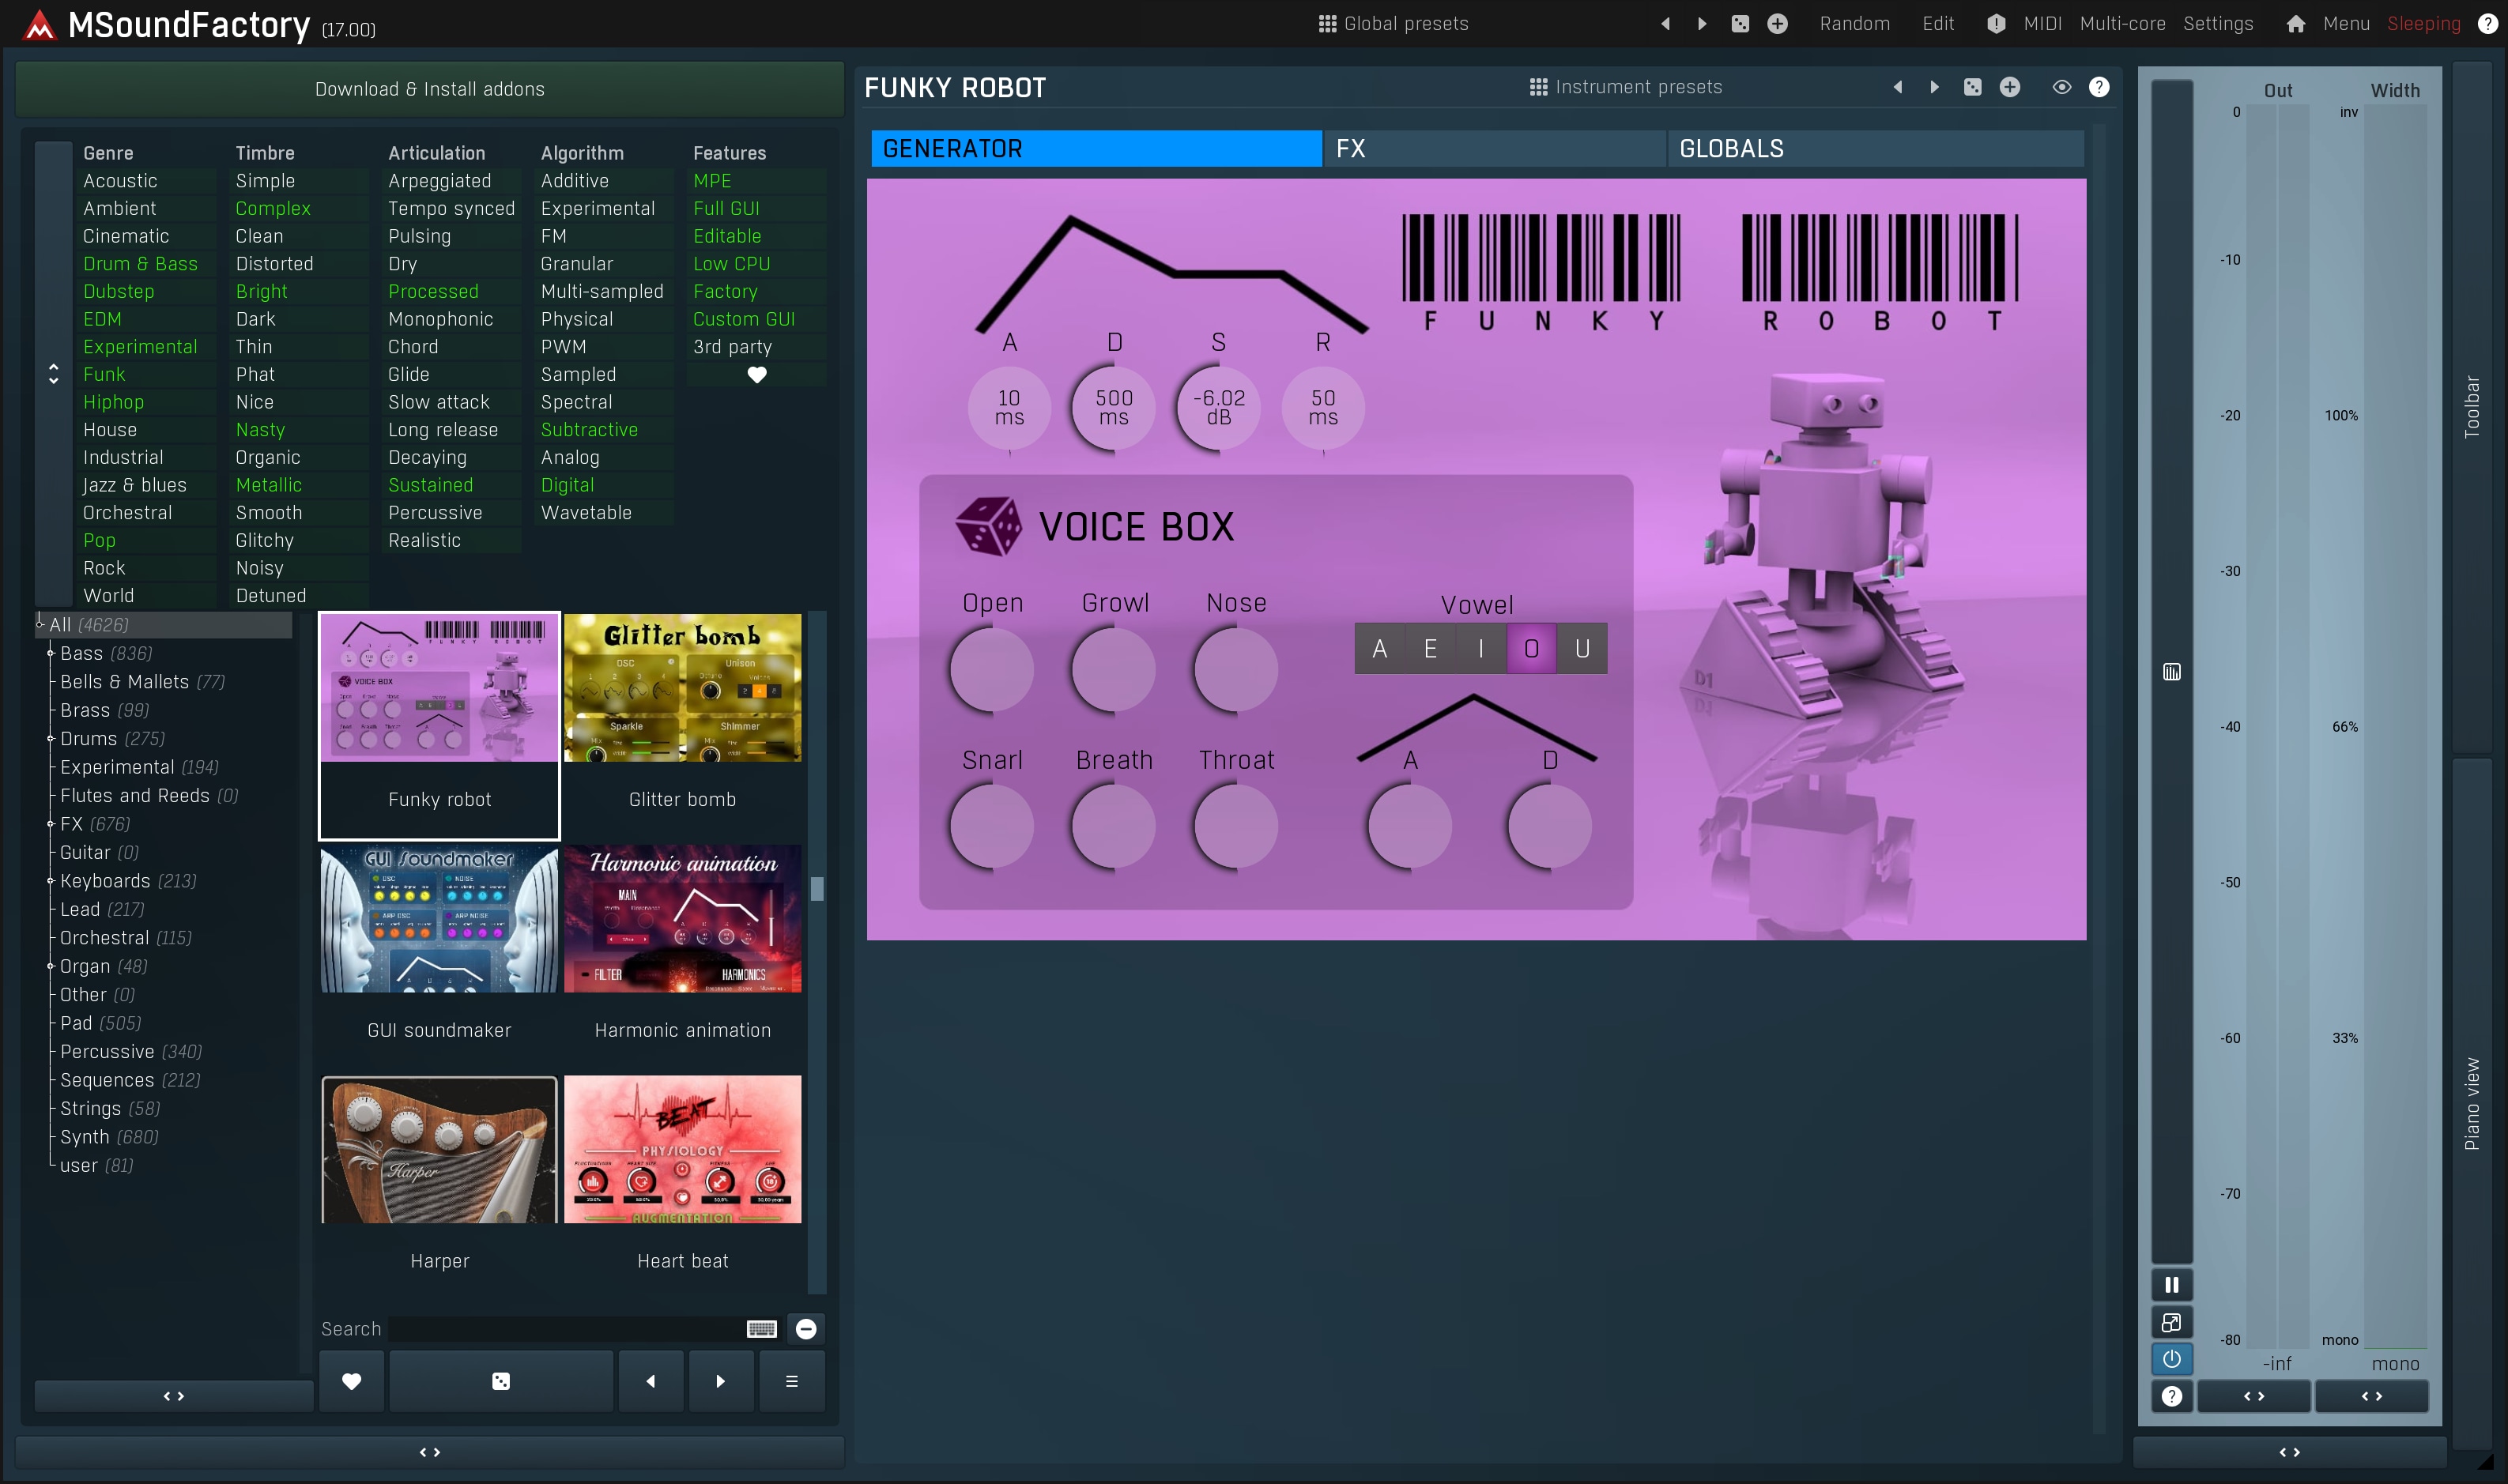The width and height of the screenshot is (2508, 1484).
Task: Open the preset list hamburger menu
Action: [791, 1381]
